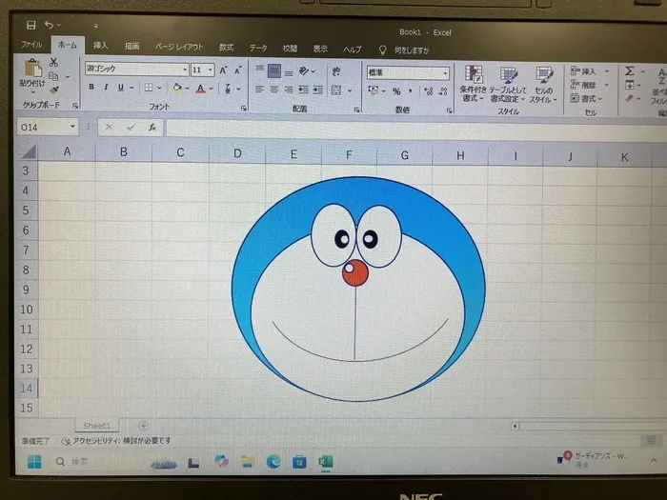This screenshot has height=500, width=667.
Task: Click the Orientation angled text icon
Action: (x=304, y=71)
